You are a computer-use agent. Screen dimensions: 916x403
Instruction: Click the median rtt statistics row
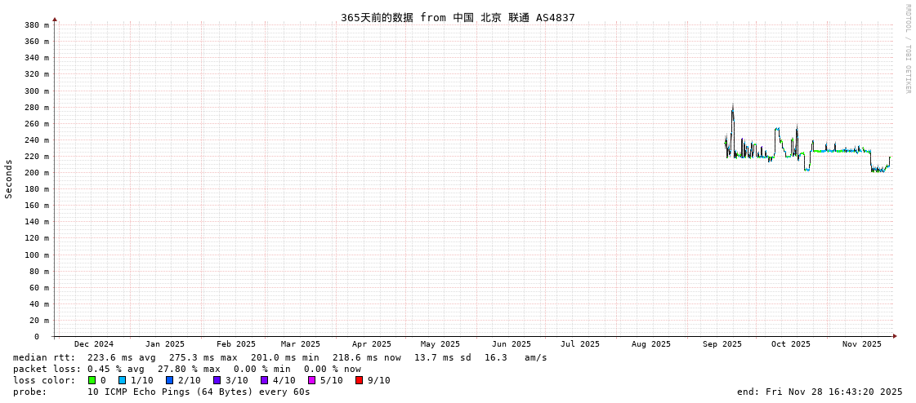pos(280,357)
